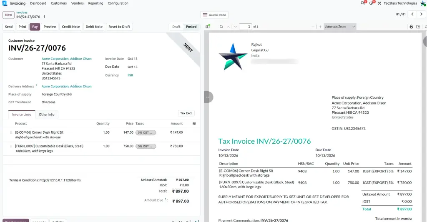Print the PDF with printer icon
The image size is (427, 222).
411,27
